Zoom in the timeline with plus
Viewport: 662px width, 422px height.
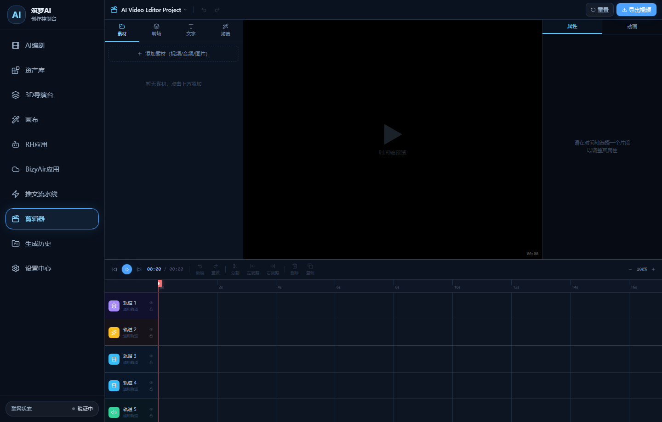tap(653, 269)
